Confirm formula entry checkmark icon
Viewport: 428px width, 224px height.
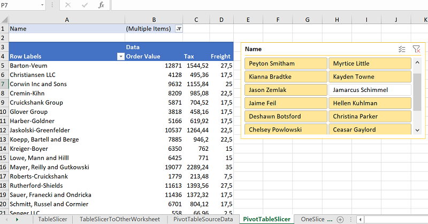(x=85, y=5)
